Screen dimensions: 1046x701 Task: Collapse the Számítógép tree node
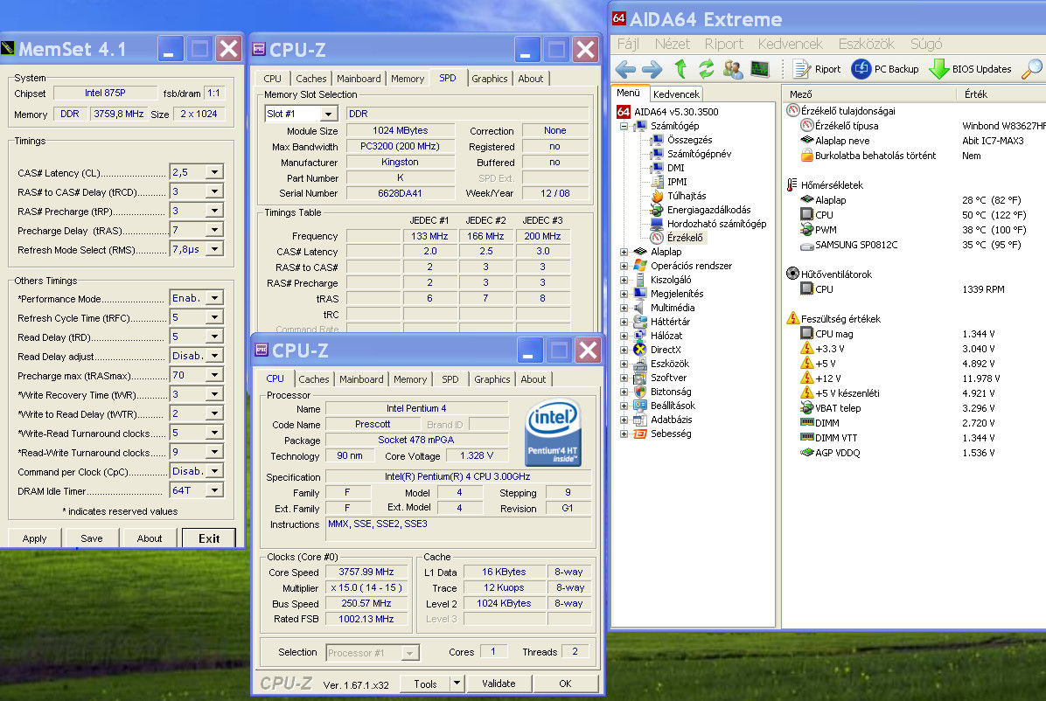pyautogui.click(x=624, y=126)
